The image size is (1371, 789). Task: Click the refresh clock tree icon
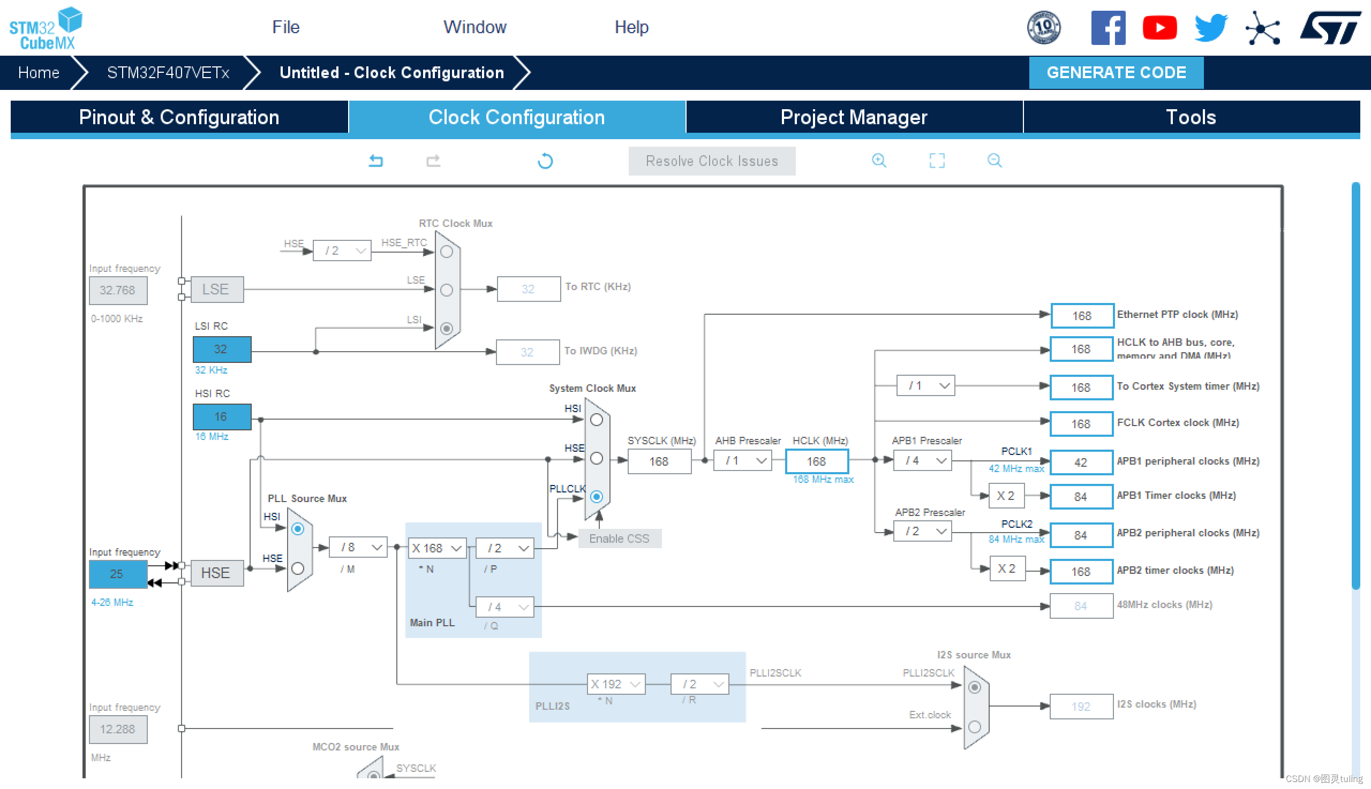pyautogui.click(x=545, y=161)
